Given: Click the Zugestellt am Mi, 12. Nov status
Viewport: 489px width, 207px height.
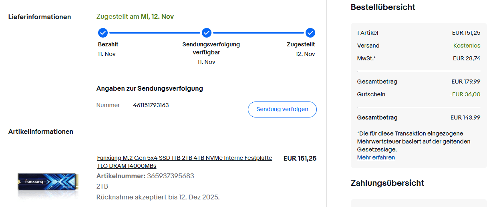Looking at the screenshot, I should (135, 17).
